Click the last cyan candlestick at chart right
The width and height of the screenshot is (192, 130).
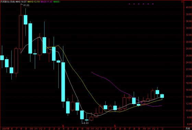(162, 96)
